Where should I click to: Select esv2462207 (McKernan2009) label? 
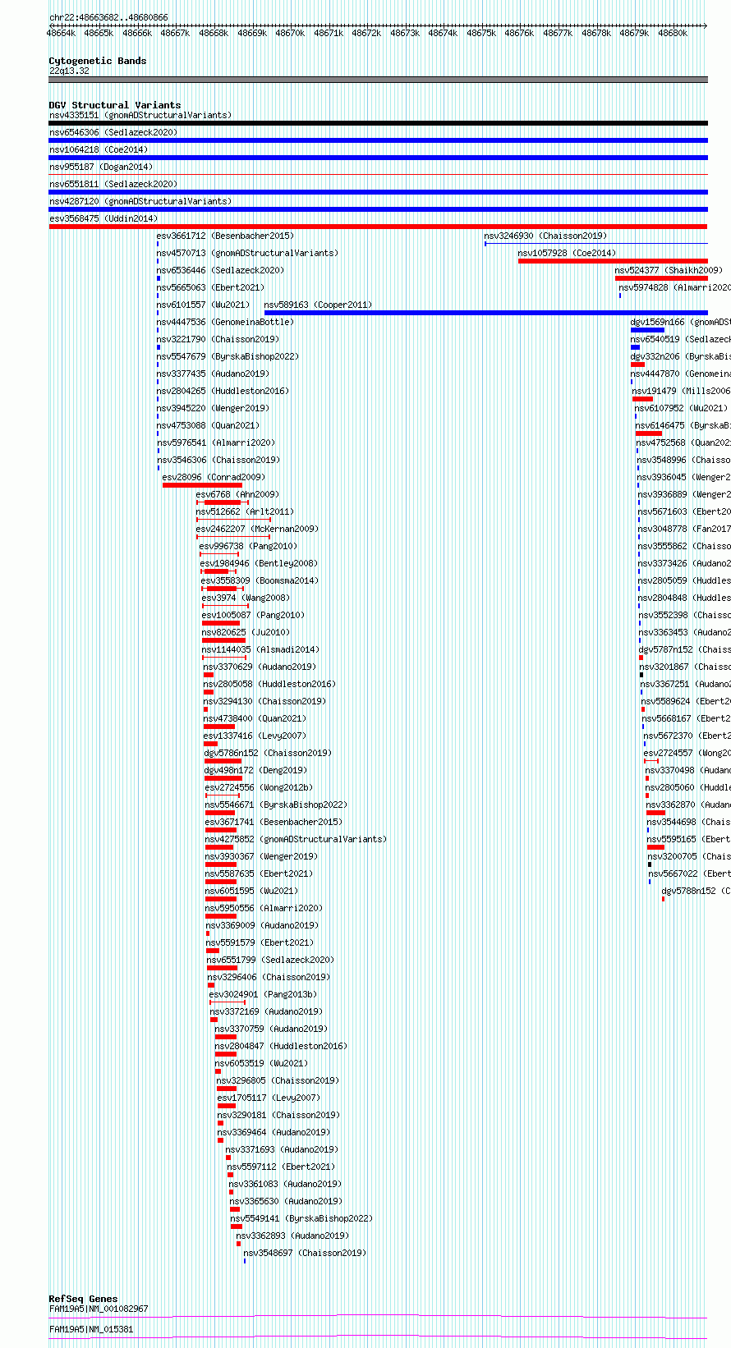(x=257, y=529)
